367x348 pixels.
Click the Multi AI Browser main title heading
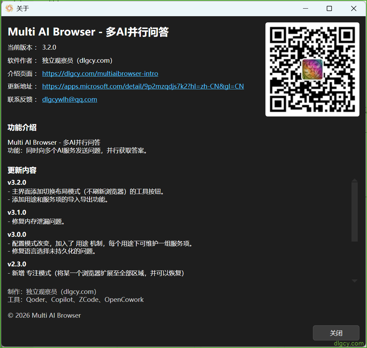tap(88, 32)
